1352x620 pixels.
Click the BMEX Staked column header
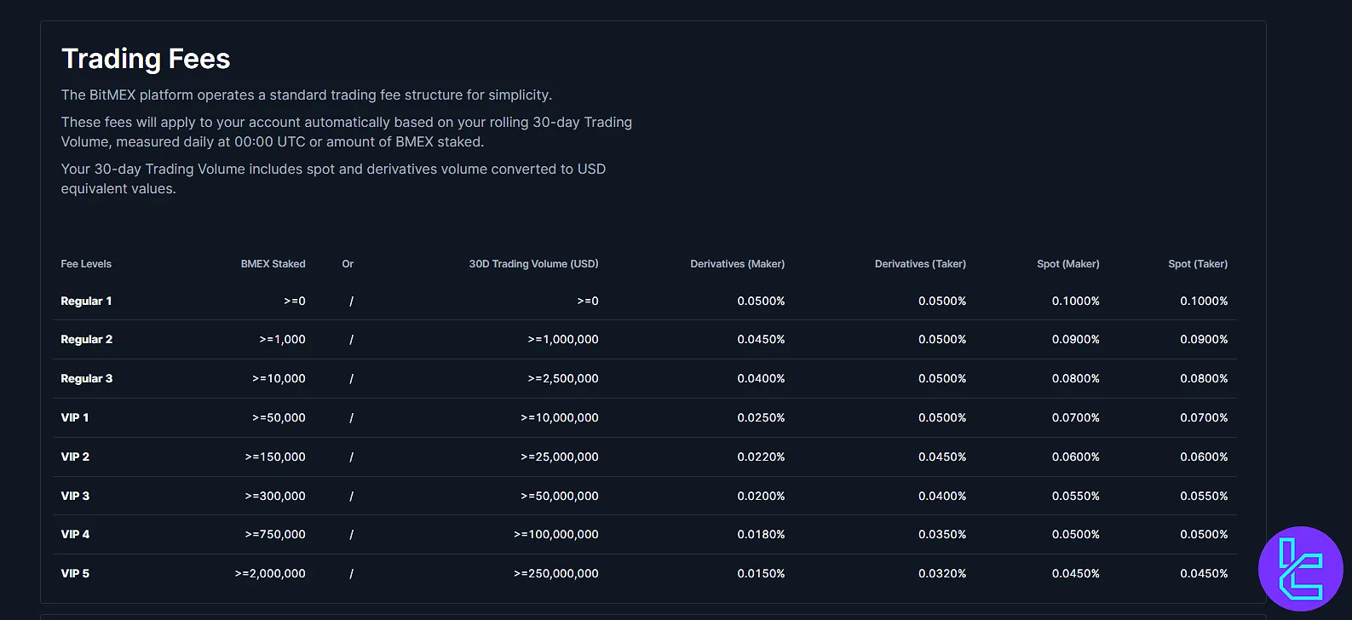coord(273,264)
